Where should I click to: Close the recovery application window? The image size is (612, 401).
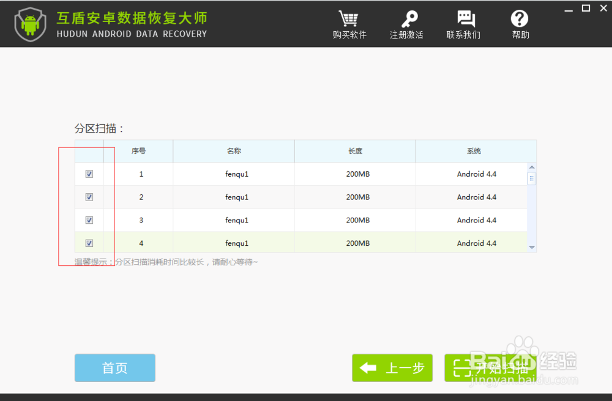603,8
